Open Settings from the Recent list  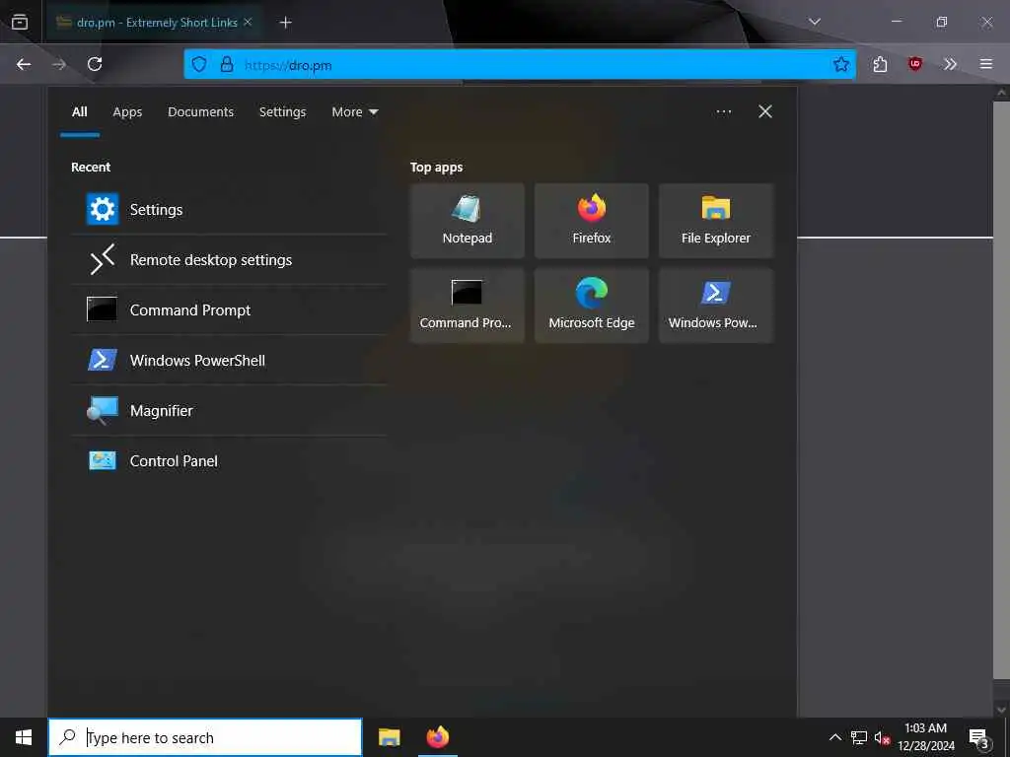tap(229, 209)
